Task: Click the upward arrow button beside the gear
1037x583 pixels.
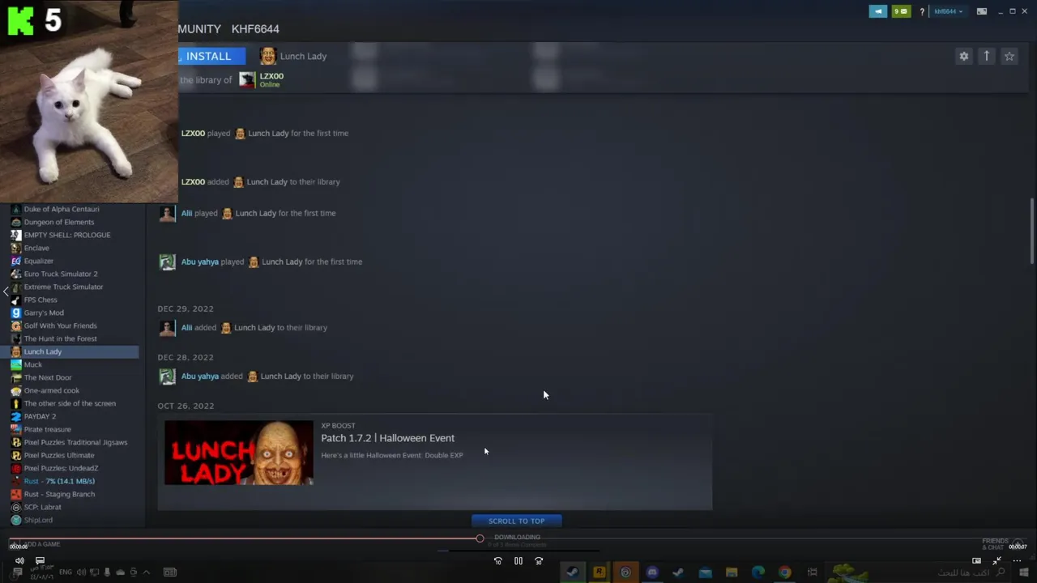Action: point(986,56)
